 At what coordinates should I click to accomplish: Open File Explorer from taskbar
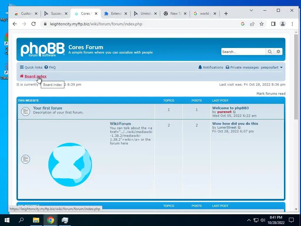(x=36, y=220)
